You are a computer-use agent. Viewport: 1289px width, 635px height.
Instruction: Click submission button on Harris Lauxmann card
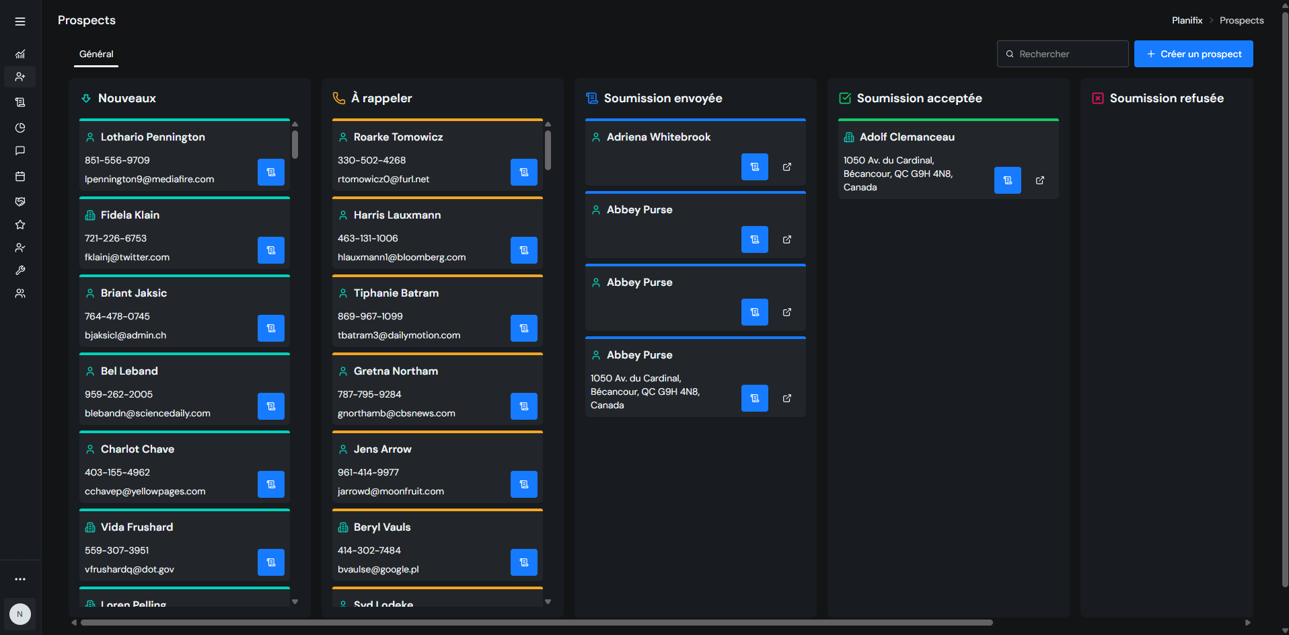524,250
